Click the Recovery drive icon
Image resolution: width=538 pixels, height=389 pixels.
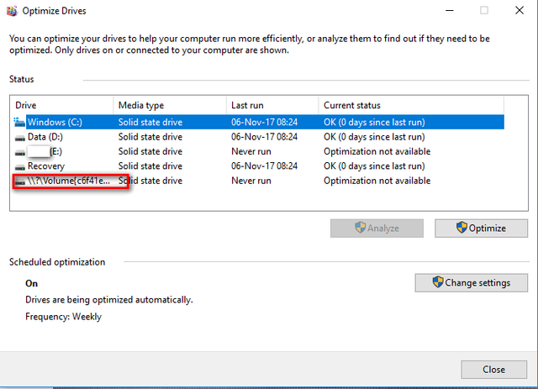click(x=20, y=167)
